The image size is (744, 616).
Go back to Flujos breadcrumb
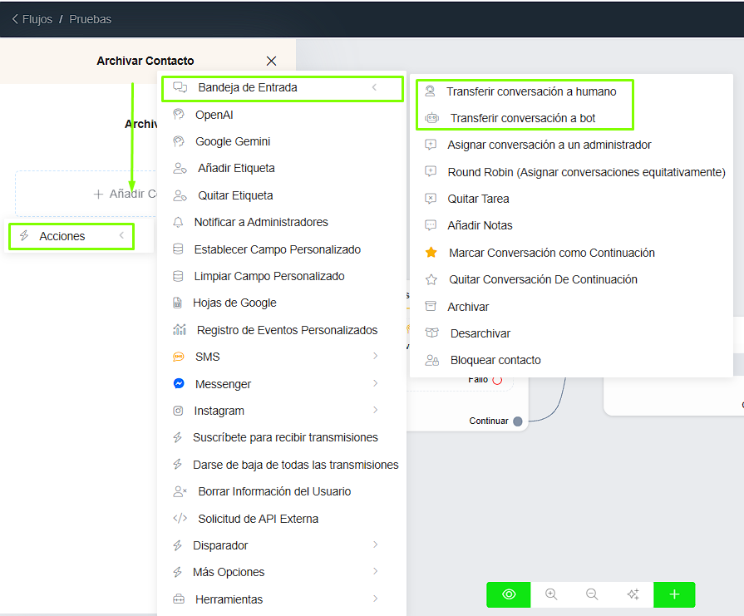point(32,19)
